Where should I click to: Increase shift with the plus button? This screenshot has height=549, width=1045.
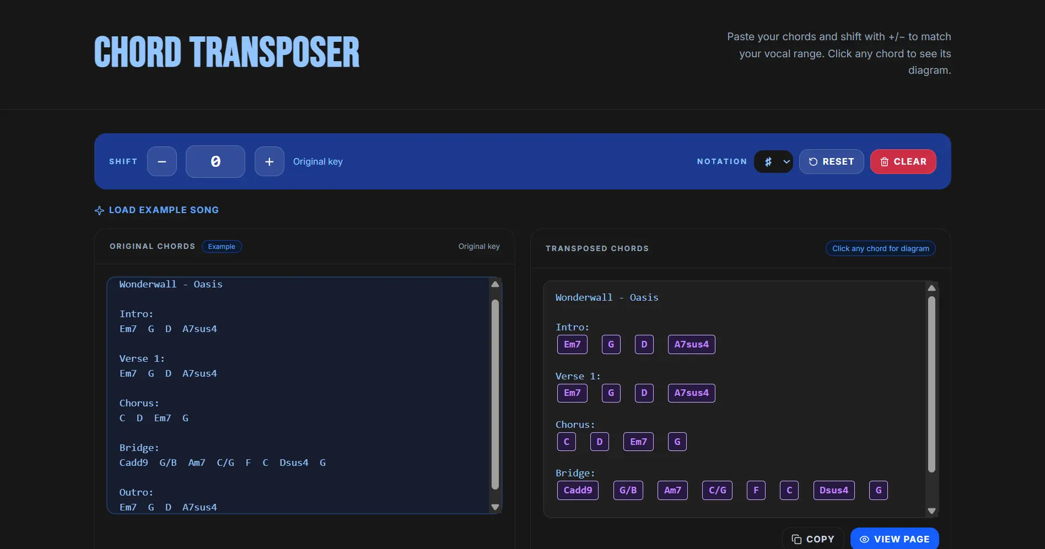270,161
